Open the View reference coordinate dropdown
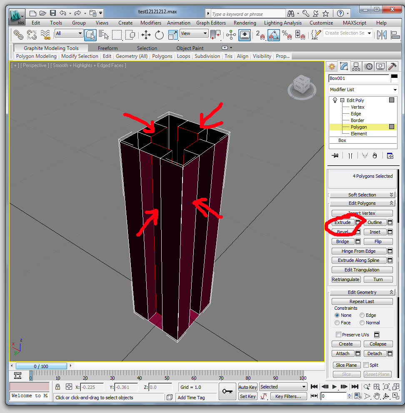The width and height of the screenshot is (405, 413). tap(194, 34)
